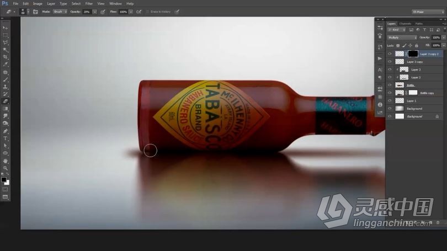The width and height of the screenshot is (447, 251).
Task: Toggle visibility of Layer 1
Action: click(390, 100)
